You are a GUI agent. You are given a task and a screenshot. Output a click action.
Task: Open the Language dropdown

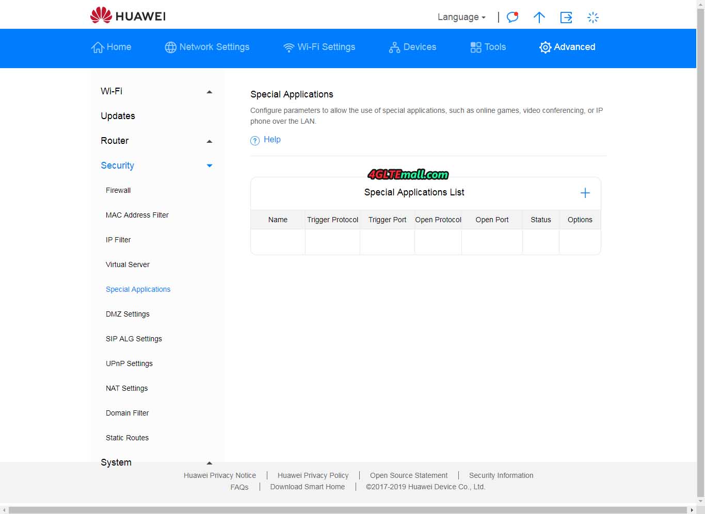point(461,17)
